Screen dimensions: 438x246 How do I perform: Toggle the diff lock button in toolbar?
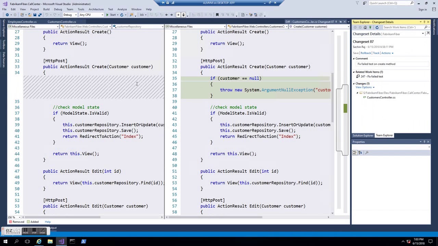pos(183,15)
